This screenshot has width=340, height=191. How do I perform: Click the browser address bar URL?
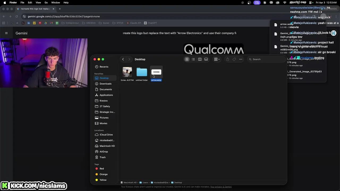64,16
